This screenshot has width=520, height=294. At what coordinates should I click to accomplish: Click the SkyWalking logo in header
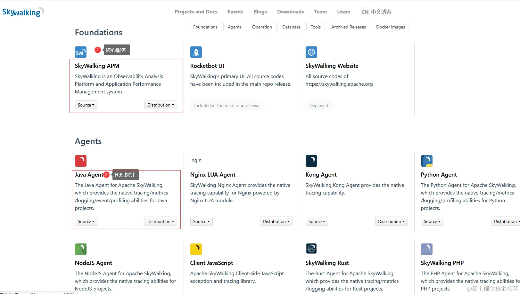23,12
